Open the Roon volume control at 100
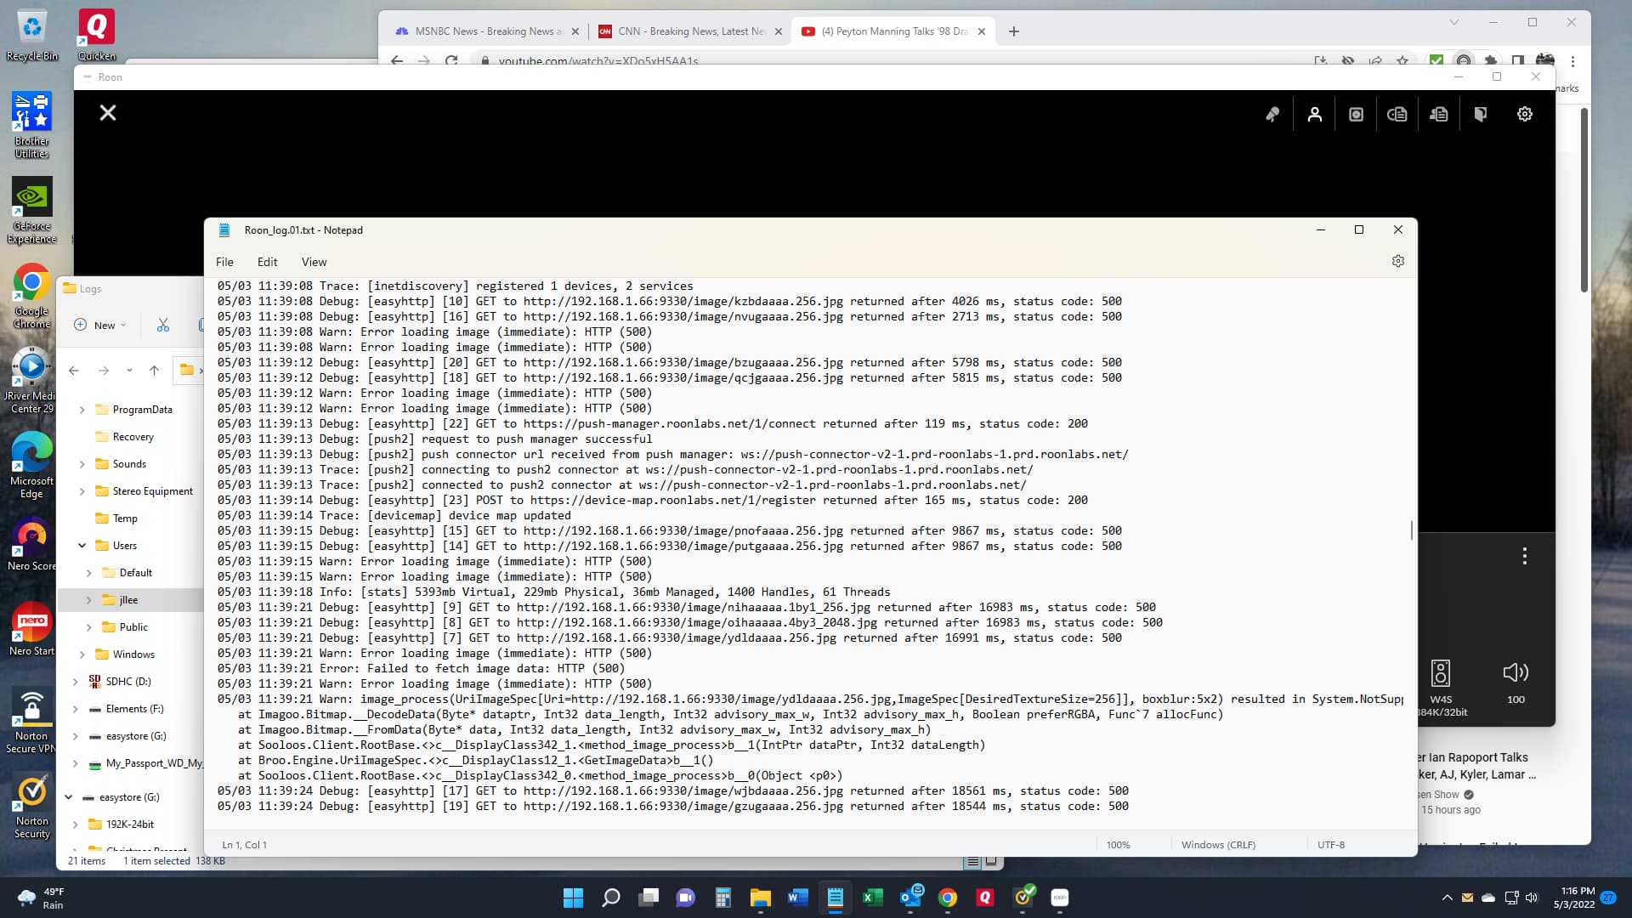1632x918 pixels. pos(1516,673)
